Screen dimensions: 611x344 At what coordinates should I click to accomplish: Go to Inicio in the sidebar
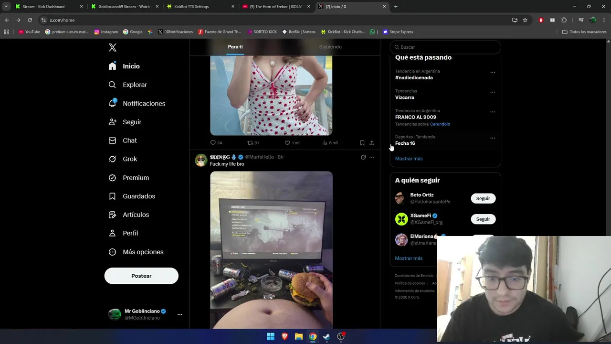coord(125,66)
